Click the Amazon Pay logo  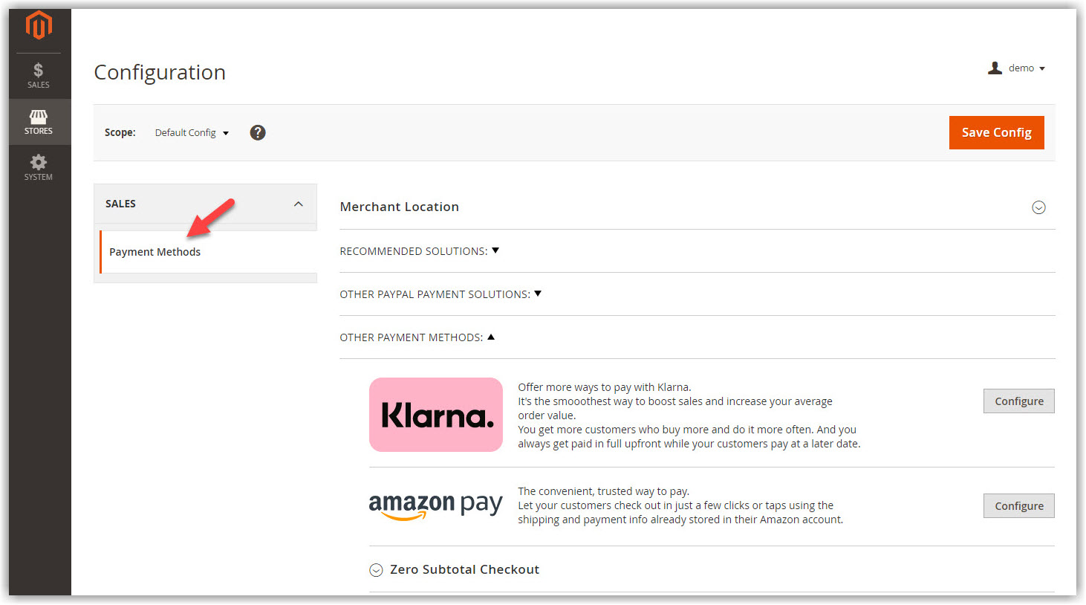(x=436, y=506)
